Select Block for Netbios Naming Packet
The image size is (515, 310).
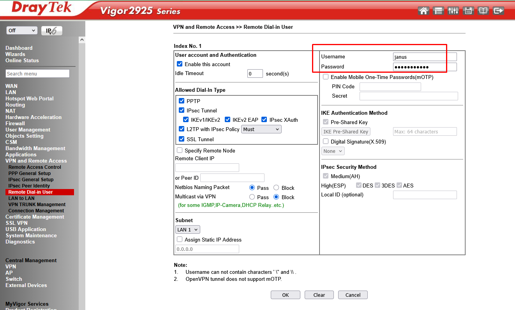point(276,188)
